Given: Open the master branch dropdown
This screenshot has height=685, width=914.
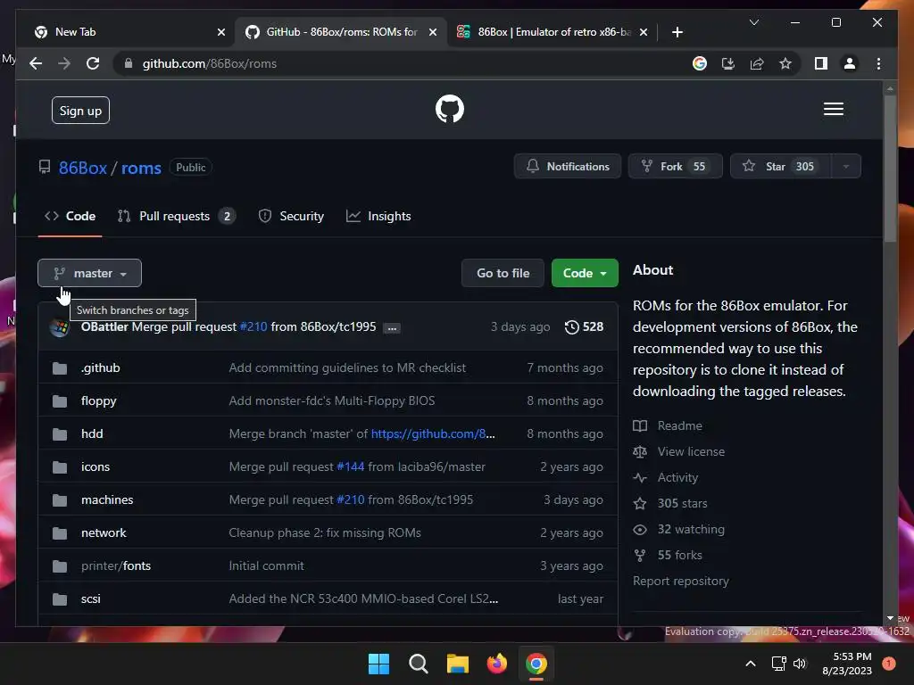Looking at the screenshot, I should point(90,273).
